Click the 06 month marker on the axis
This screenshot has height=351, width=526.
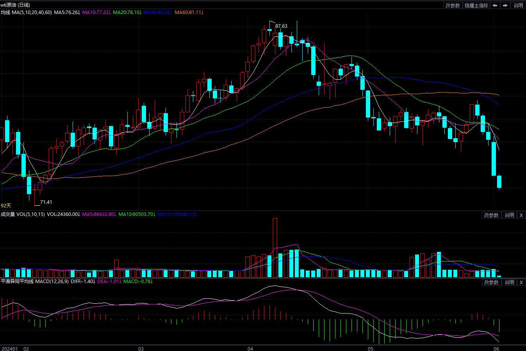[496, 348]
